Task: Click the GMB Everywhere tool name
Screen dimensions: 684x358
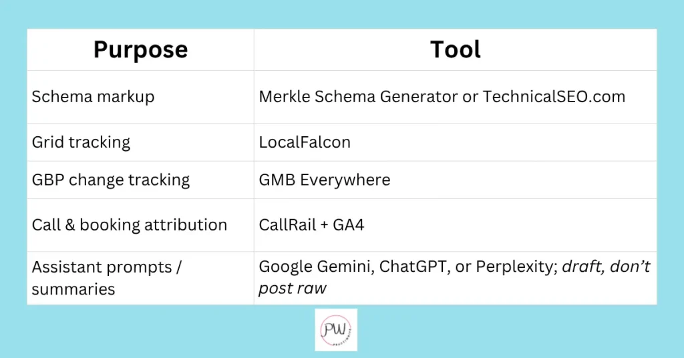Action: (x=325, y=180)
